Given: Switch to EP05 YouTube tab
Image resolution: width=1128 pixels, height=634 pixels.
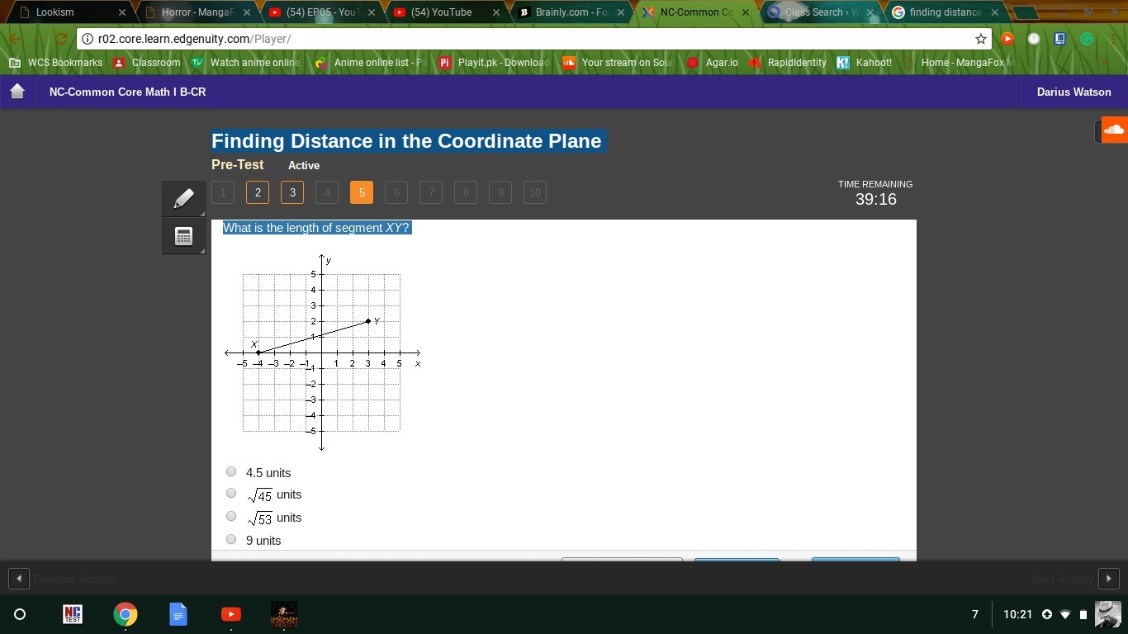Looking at the screenshot, I should pos(321,12).
